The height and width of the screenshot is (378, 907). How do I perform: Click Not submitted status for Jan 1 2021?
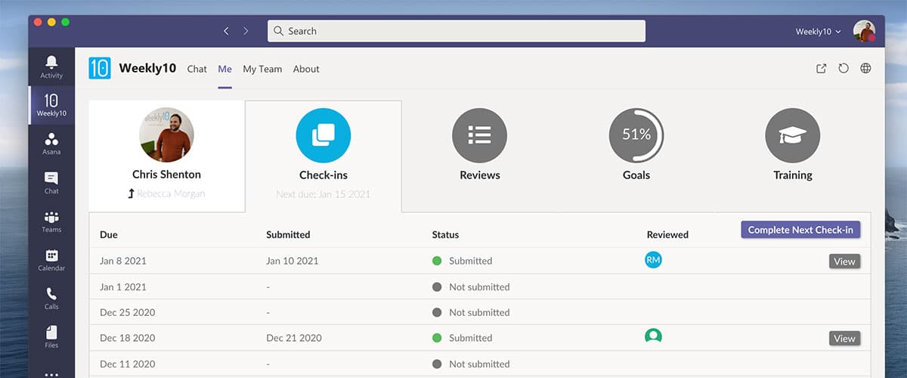[479, 287]
